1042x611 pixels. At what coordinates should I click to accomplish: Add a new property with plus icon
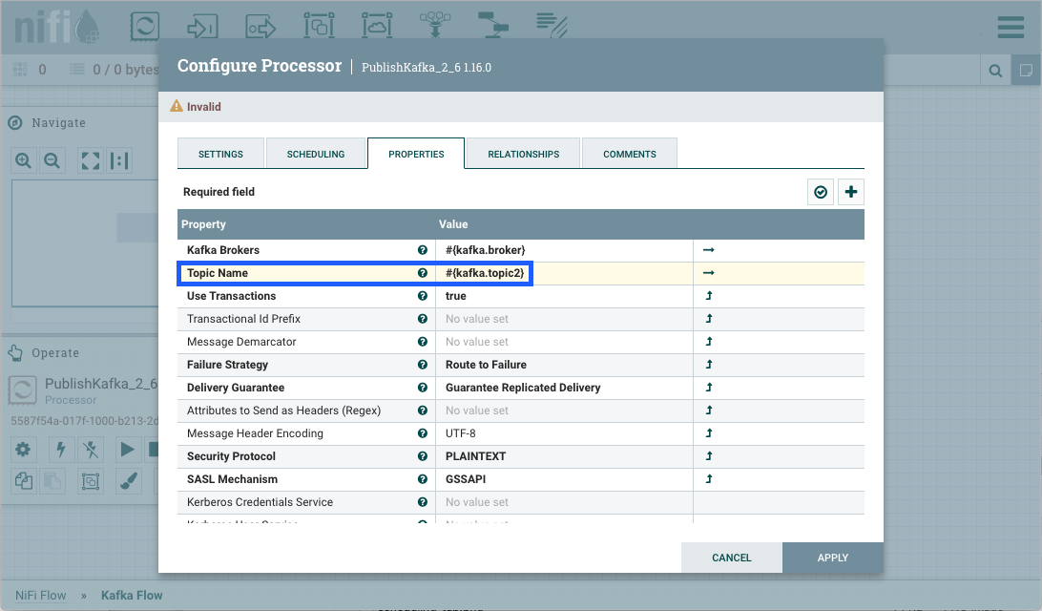(x=851, y=192)
